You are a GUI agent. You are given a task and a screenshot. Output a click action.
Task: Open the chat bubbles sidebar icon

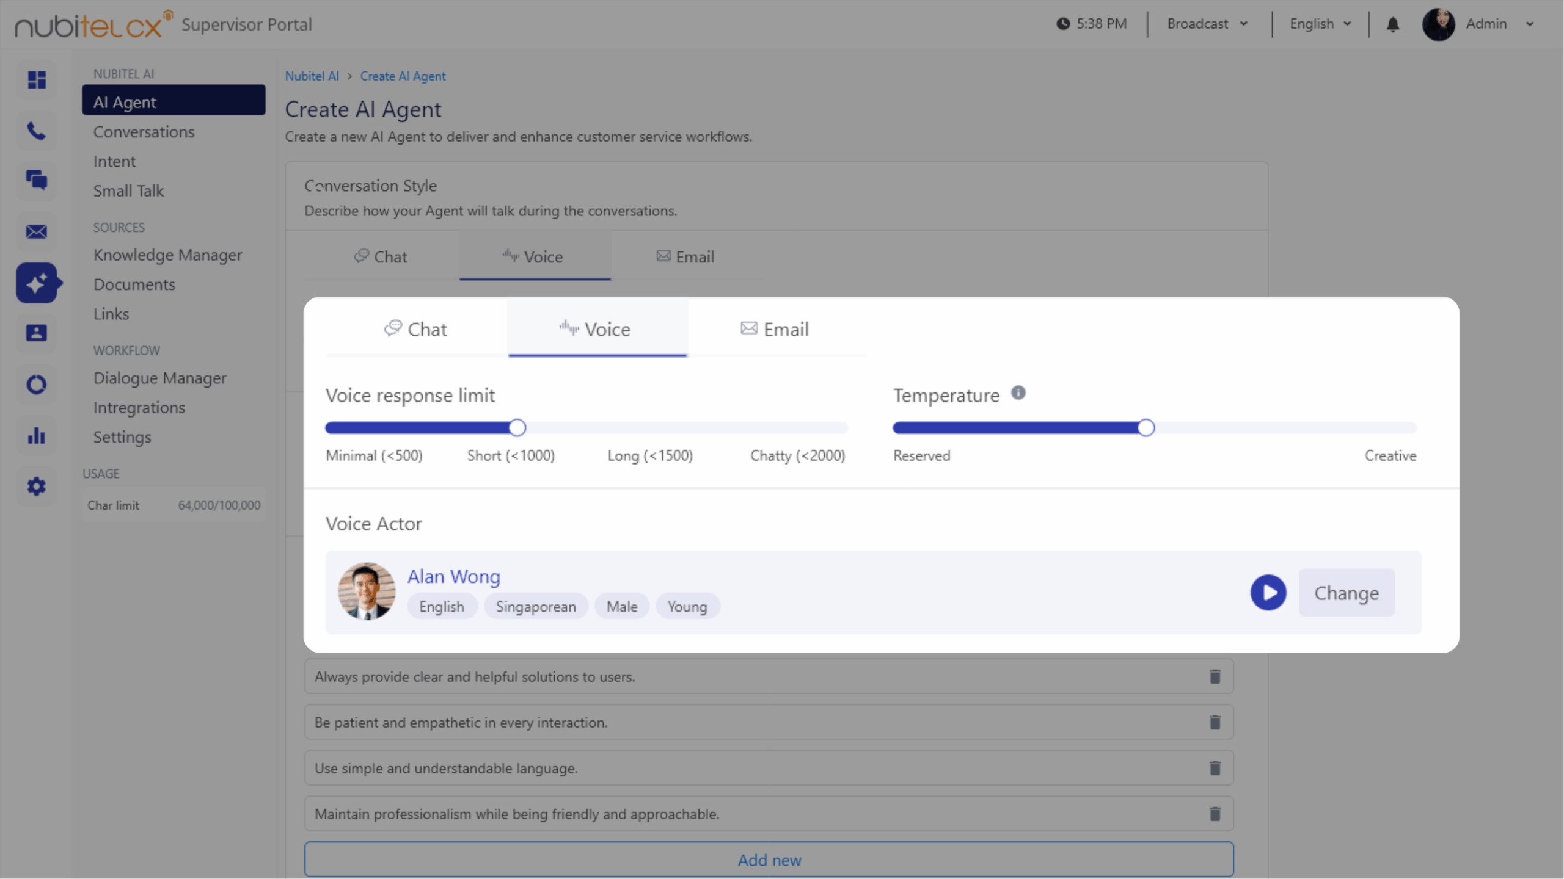37,181
